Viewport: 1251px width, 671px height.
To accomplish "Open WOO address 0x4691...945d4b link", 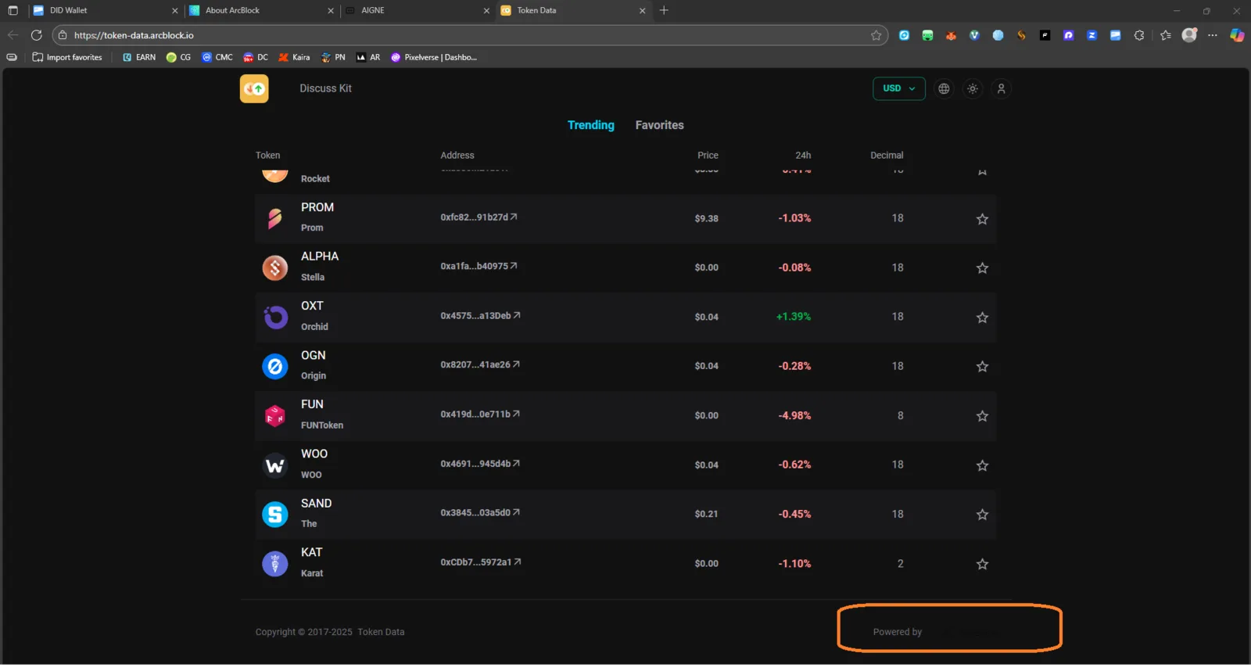I will point(480,464).
